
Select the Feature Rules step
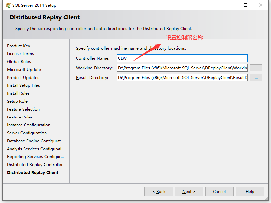pyautogui.click(x=20, y=117)
